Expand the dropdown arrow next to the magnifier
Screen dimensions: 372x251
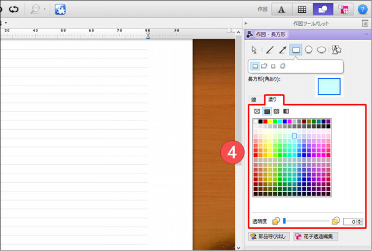[45, 9]
